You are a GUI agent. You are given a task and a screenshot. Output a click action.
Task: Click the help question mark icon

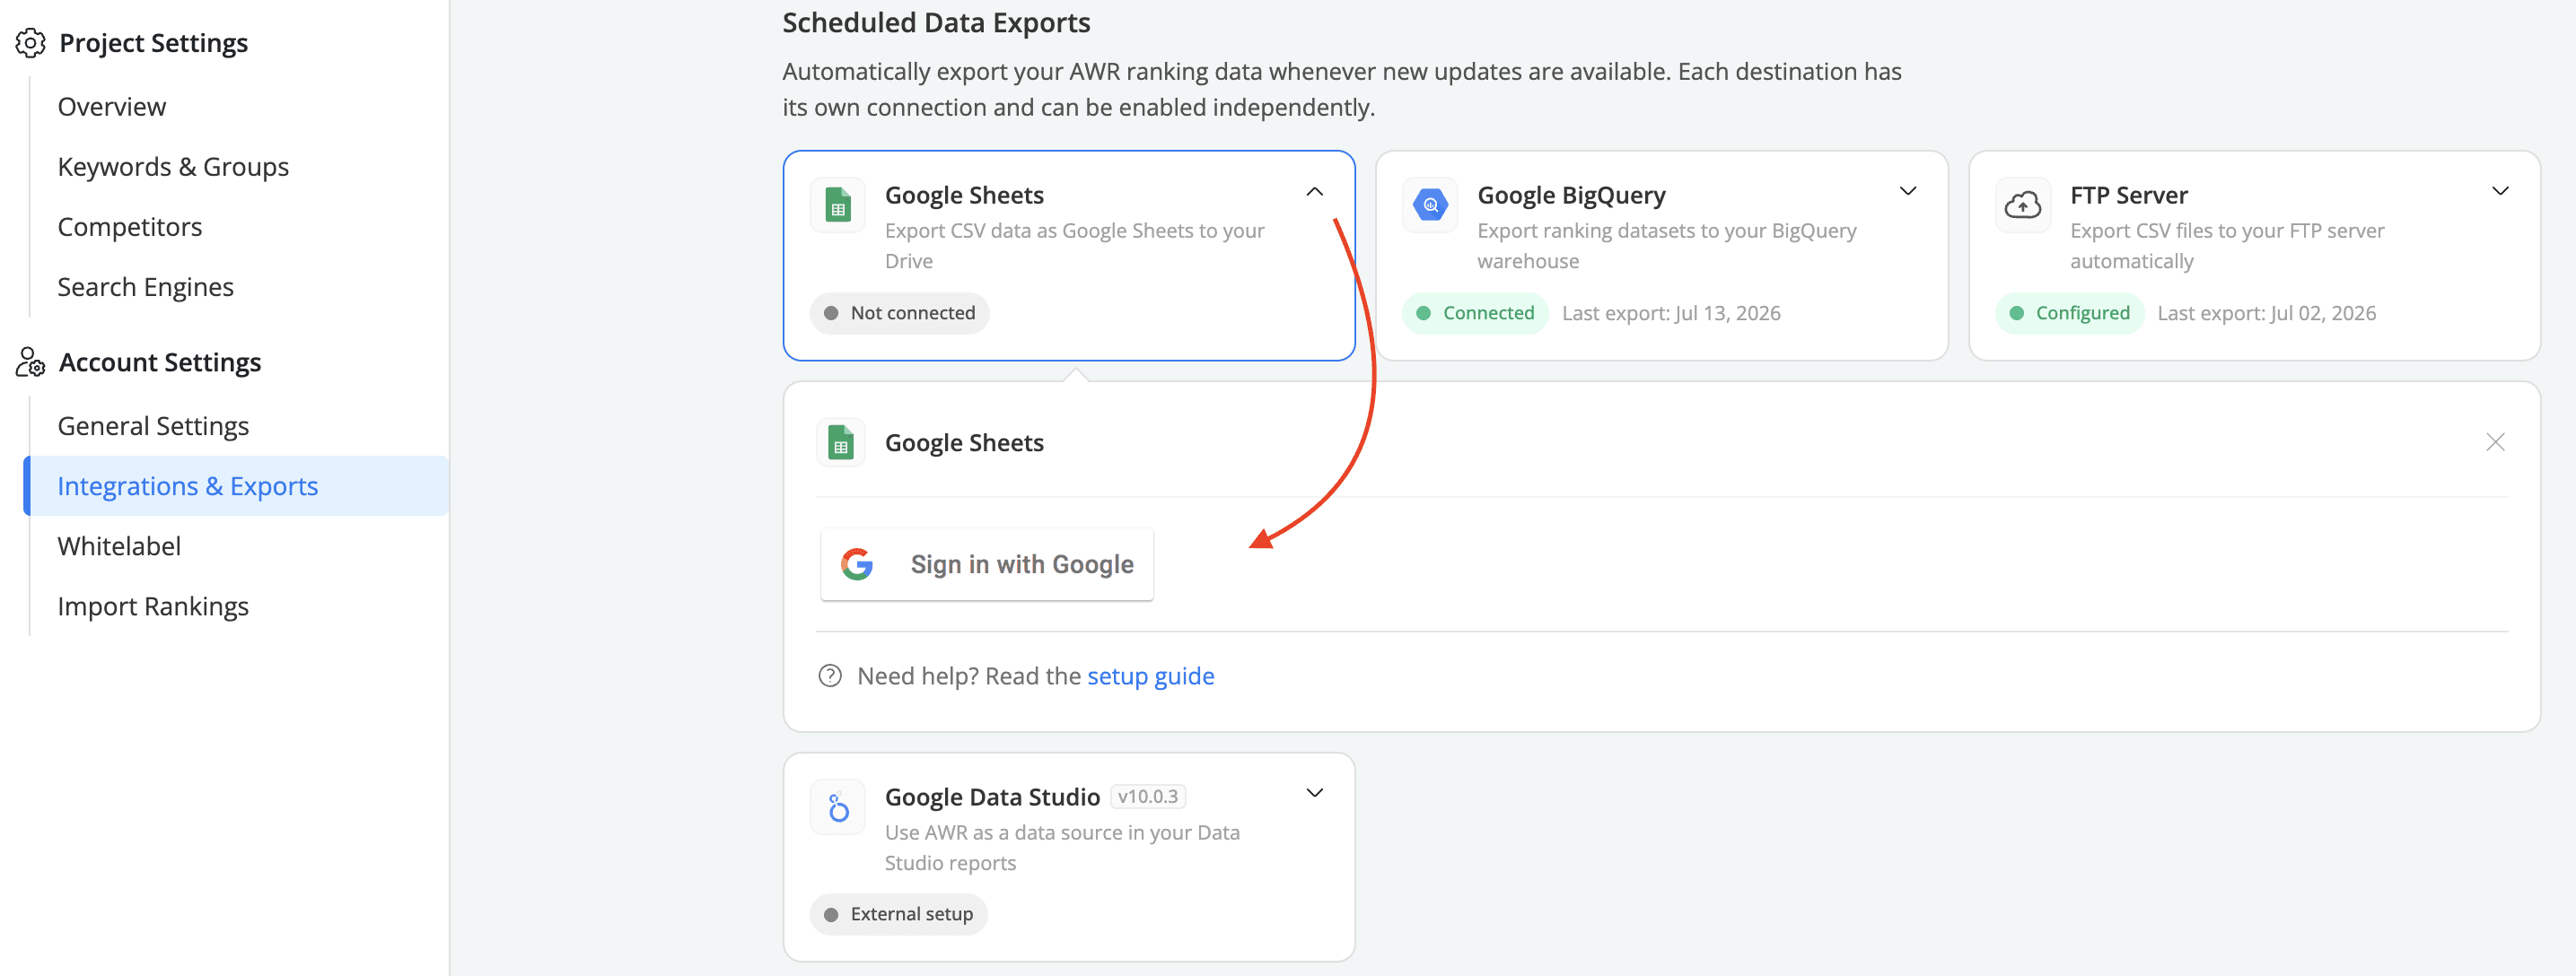point(830,676)
